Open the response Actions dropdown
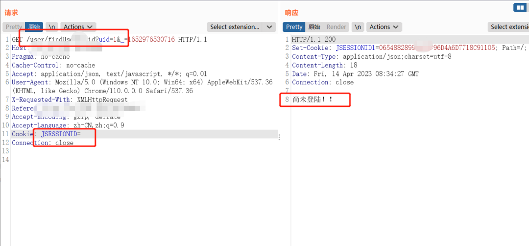The width and height of the screenshot is (529, 246). (x=384, y=27)
